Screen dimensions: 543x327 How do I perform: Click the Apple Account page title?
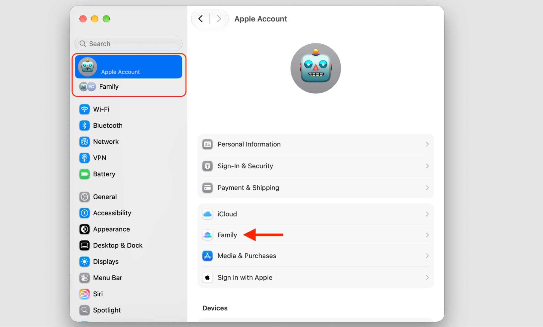click(261, 19)
